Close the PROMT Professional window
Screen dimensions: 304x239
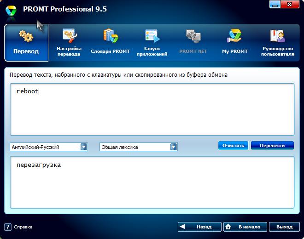[x=290, y=5]
